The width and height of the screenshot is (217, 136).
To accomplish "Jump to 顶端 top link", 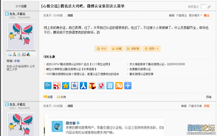I will [x=209, y=97].
